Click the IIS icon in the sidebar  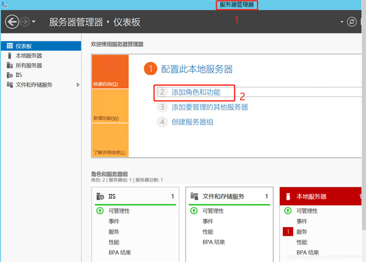10,75
